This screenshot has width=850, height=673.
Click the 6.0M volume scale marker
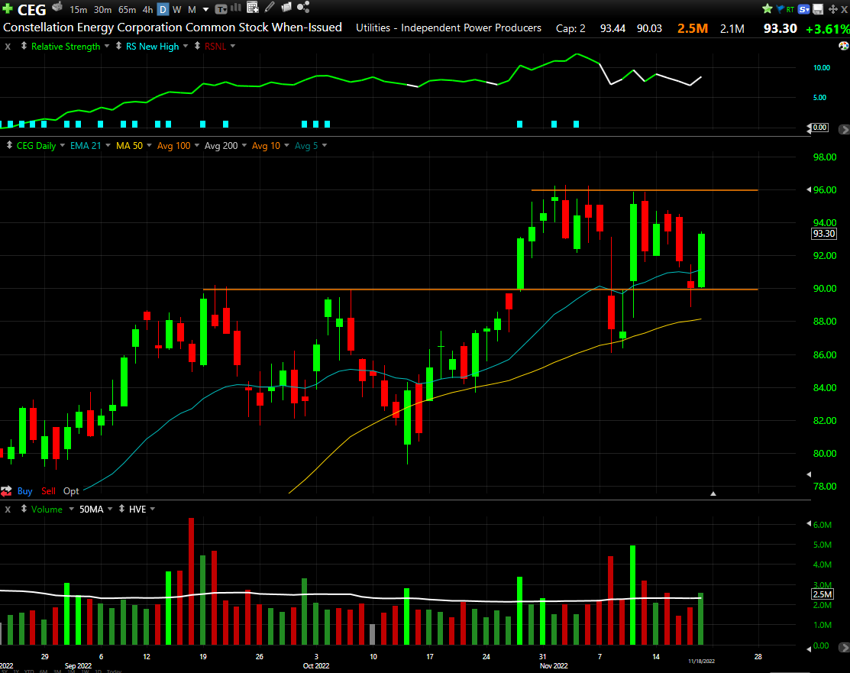coord(823,524)
